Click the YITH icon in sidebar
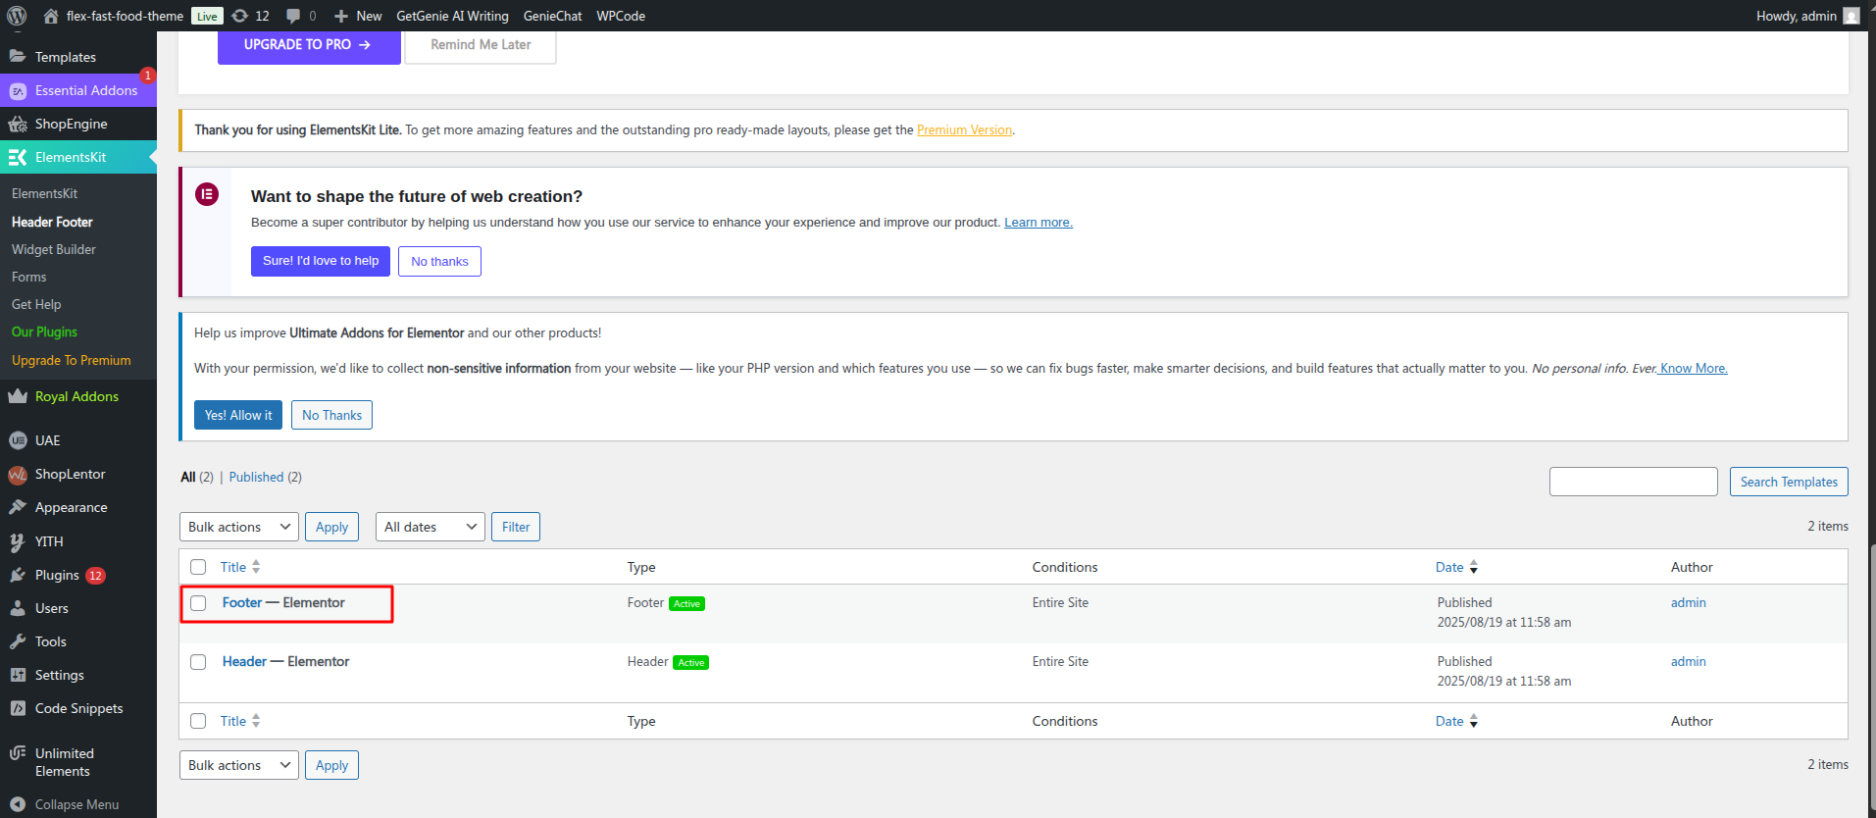The width and height of the screenshot is (1876, 818). click(x=18, y=541)
